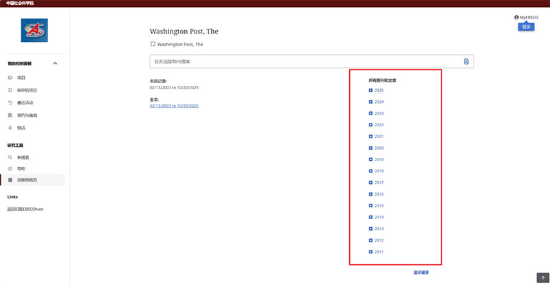This screenshot has width=550, height=287.
Task: View 最近活动 recent activity
Action: click(25, 102)
